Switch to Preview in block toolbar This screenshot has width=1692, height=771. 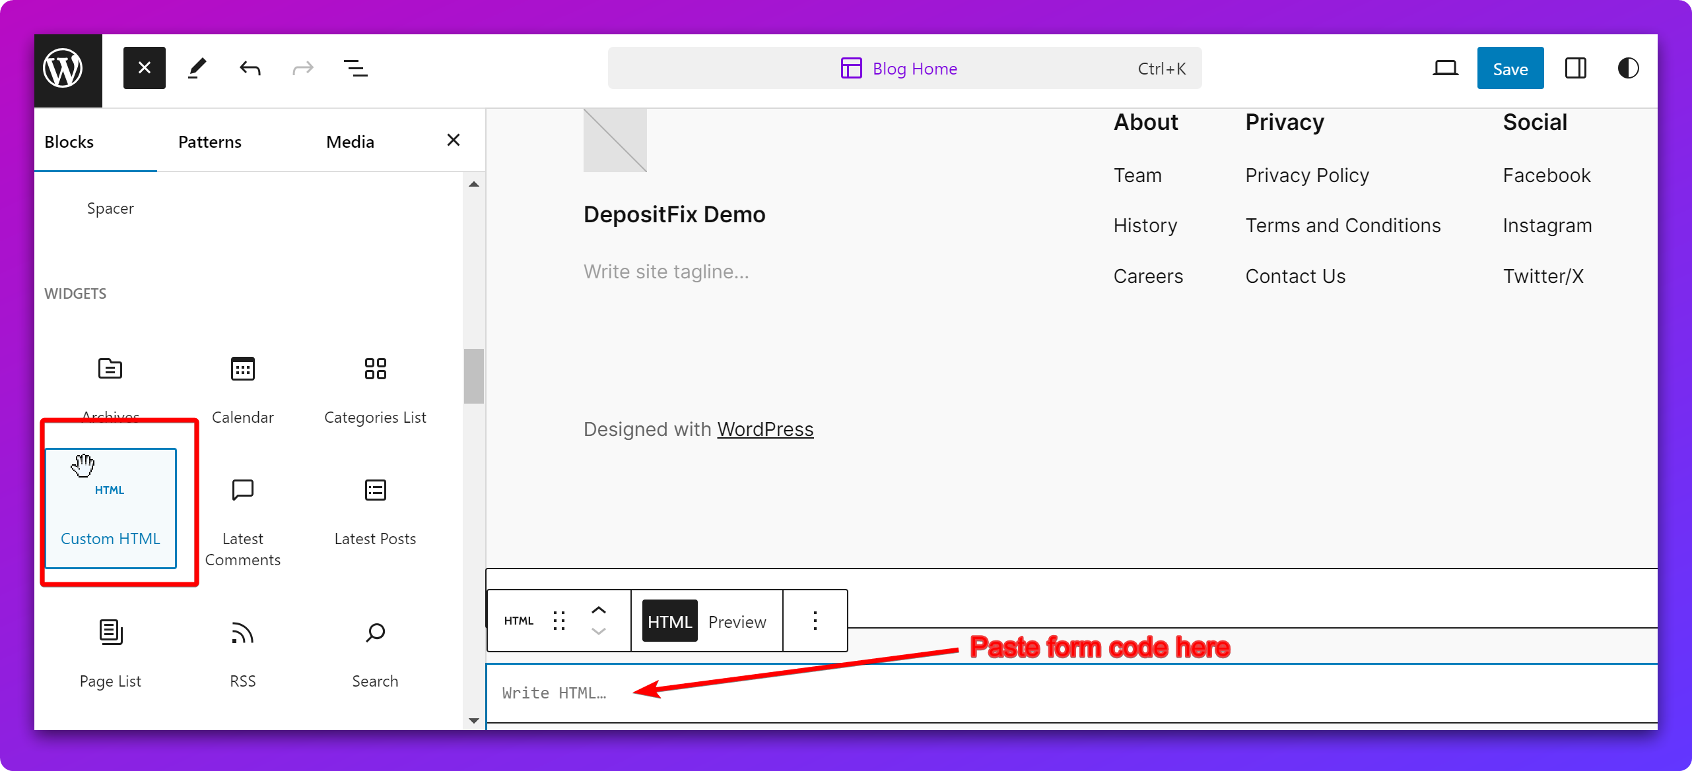(x=737, y=621)
